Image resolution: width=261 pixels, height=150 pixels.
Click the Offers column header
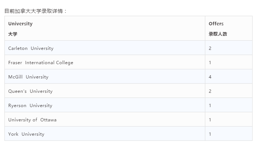point(229,28)
